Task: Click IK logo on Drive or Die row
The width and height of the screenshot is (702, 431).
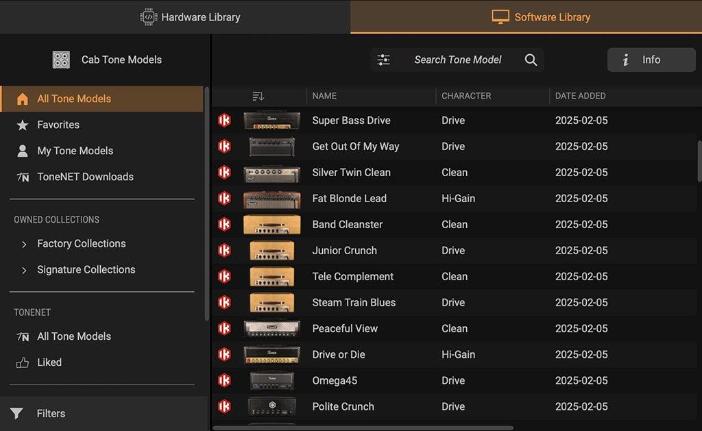Action: (x=224, y=354)
